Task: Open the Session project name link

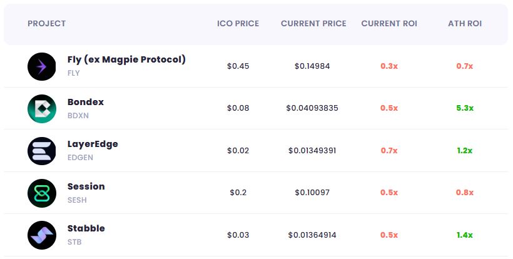Action: pyautogui.click(x=86, y=186)
